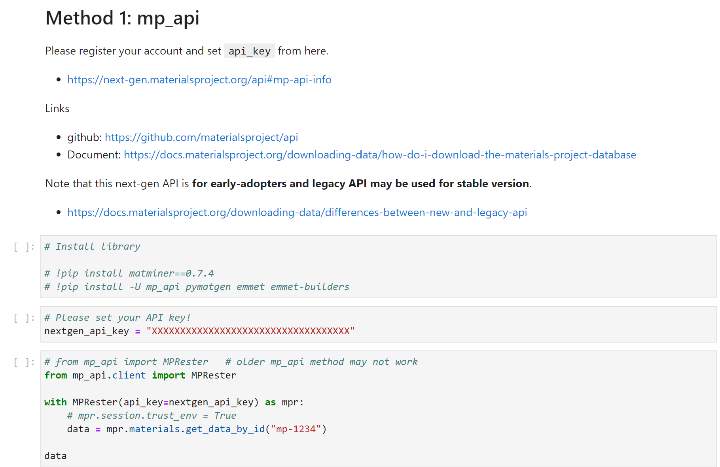Click the final "data" line in last cell
Screen dimensions: 720x467
(55, 456)
